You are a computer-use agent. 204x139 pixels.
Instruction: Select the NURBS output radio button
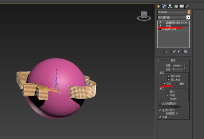(168, 99)
